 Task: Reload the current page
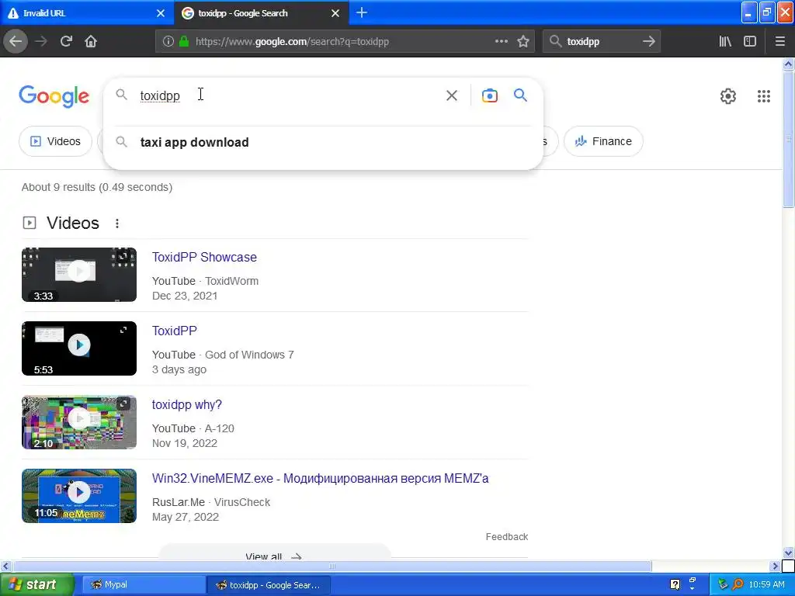click(66, 42)
